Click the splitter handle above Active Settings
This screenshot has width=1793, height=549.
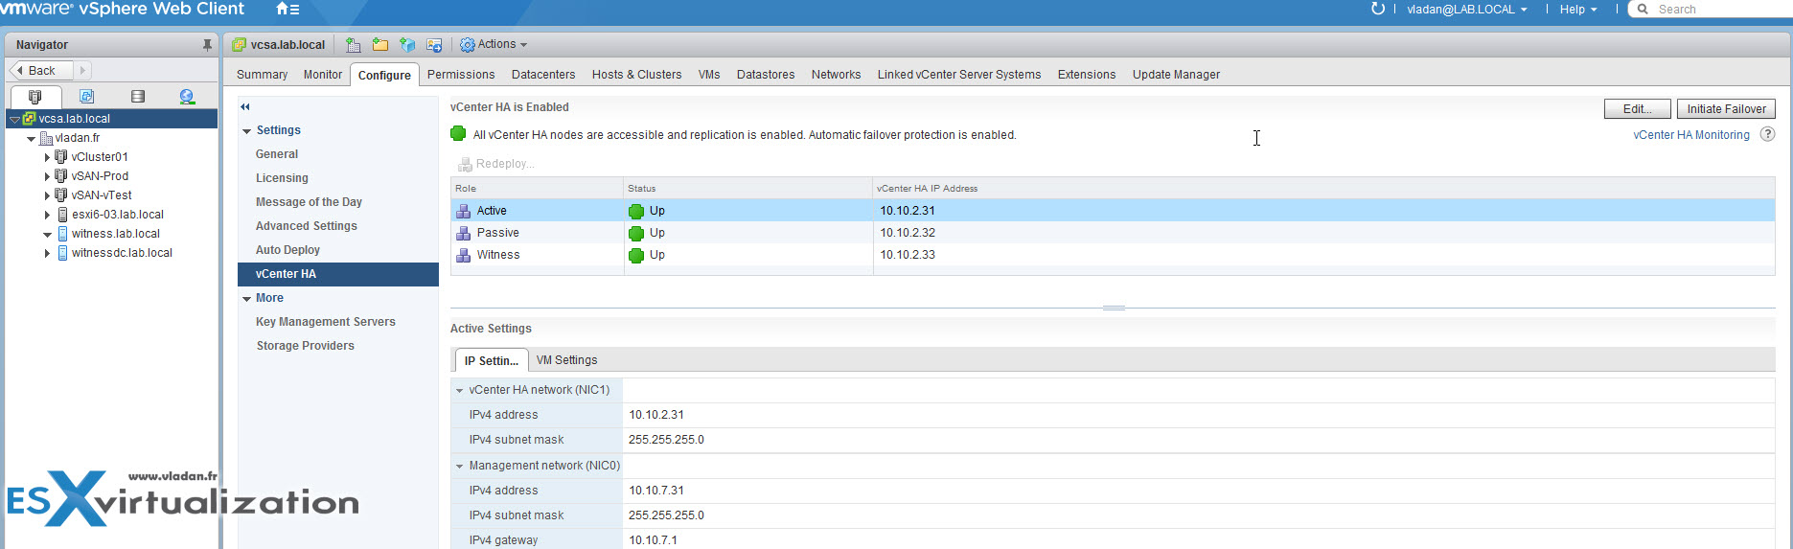pos(1114,308)
